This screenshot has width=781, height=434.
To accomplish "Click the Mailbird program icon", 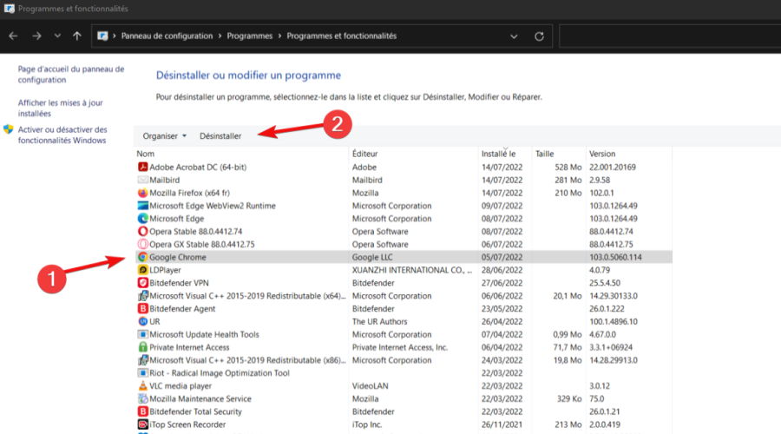I will click(x=143, y=180).
